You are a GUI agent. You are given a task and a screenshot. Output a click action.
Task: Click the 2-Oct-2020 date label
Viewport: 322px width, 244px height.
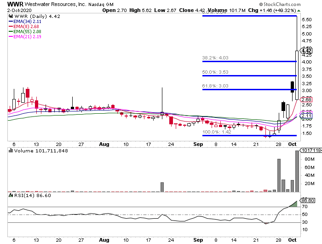pyautogui.click(x=19, y=10)
